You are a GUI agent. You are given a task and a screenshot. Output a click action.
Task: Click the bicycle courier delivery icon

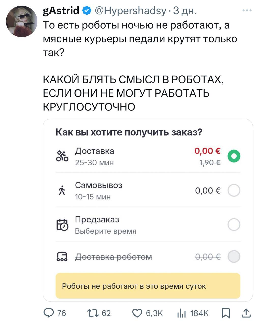pyautogui.click(x=62, y=156)
